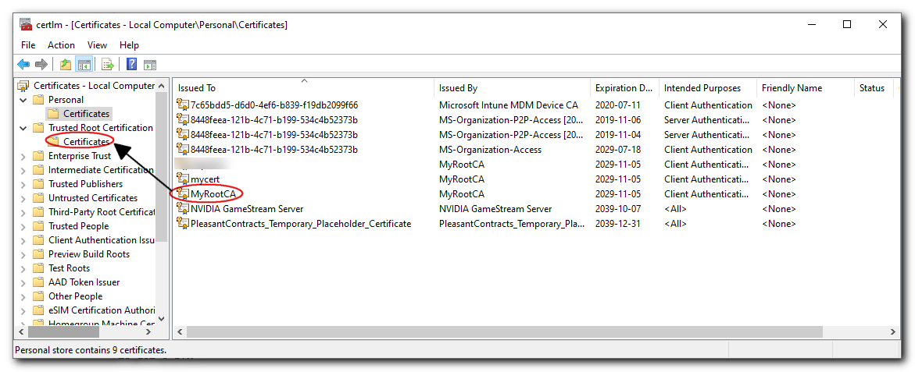Screen dimensions: 915x372
Task: Click the 2039-12-31 expiration date
Action: 617,223
